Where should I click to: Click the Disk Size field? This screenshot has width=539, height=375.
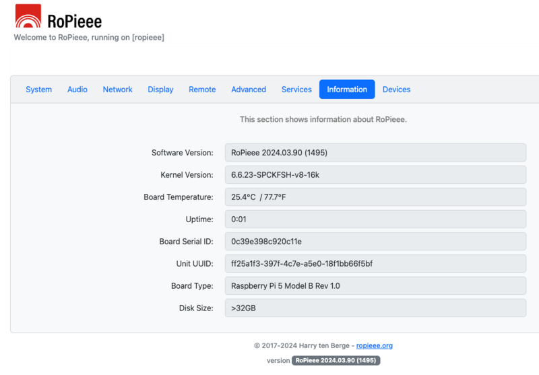pyautogui.click(x=375, y=308)
